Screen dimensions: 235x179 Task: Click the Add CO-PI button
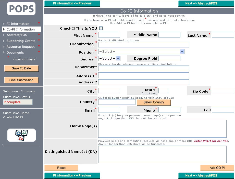click(217, 168)
